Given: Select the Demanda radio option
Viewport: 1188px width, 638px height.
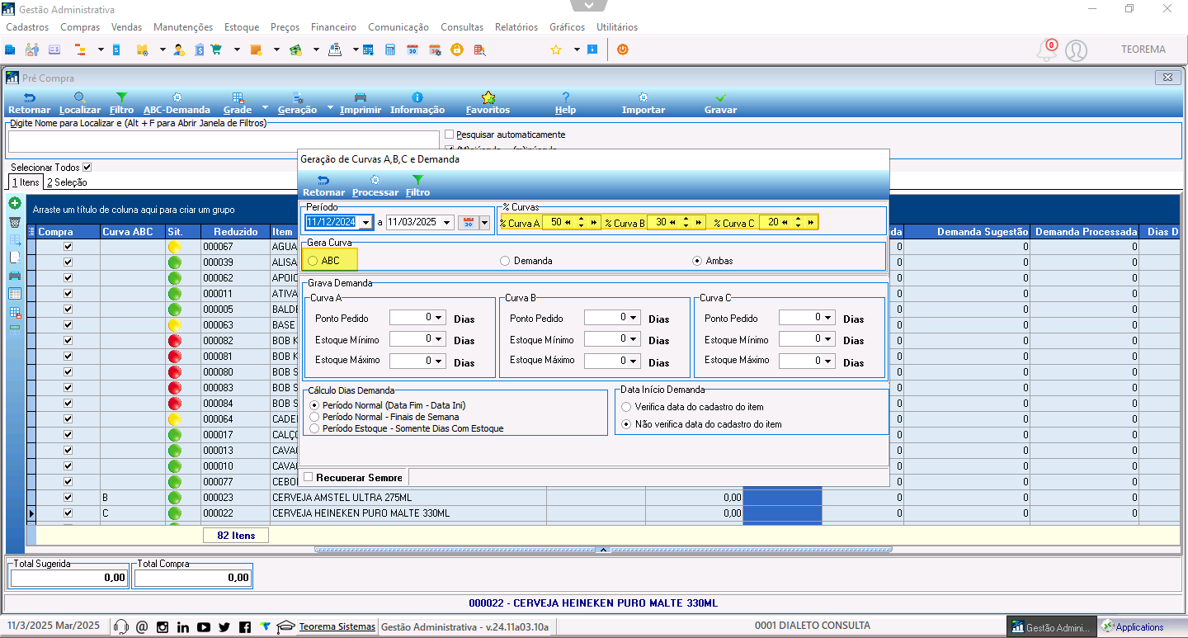Looking at the screenshot, I should (505, 261).
